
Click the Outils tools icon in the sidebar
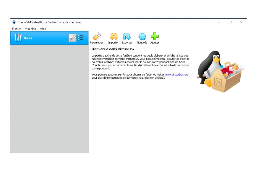click(x=19, y=38)
